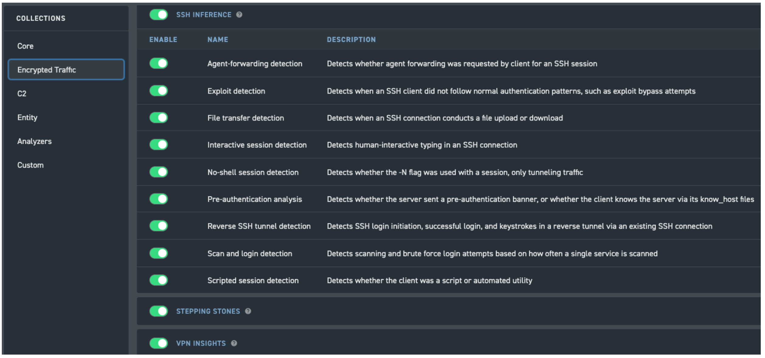Collapse the SSH Inference section header
The height and width of the screenshot is (358, 765).
(204, 15)
